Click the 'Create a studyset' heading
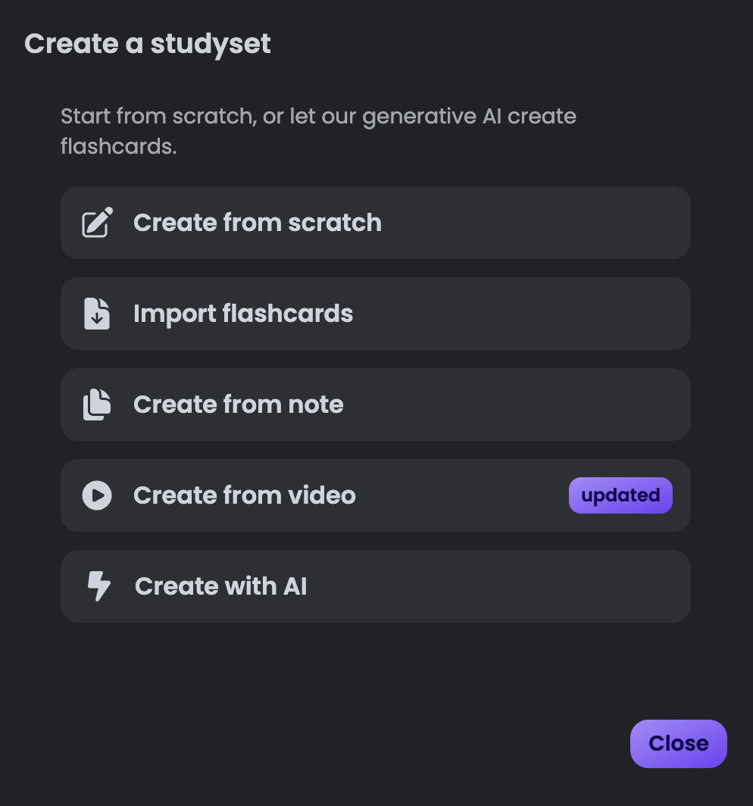753x806 pixels. coord(148,44)
